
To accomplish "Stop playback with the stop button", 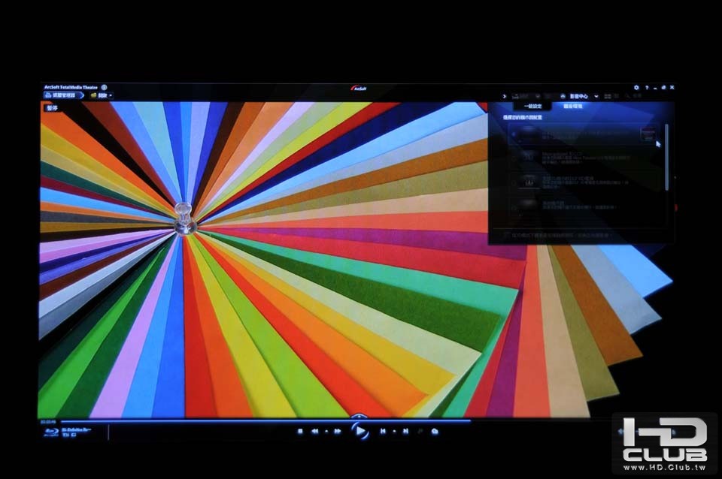I will pyautogui.click(x=300, y=431).
